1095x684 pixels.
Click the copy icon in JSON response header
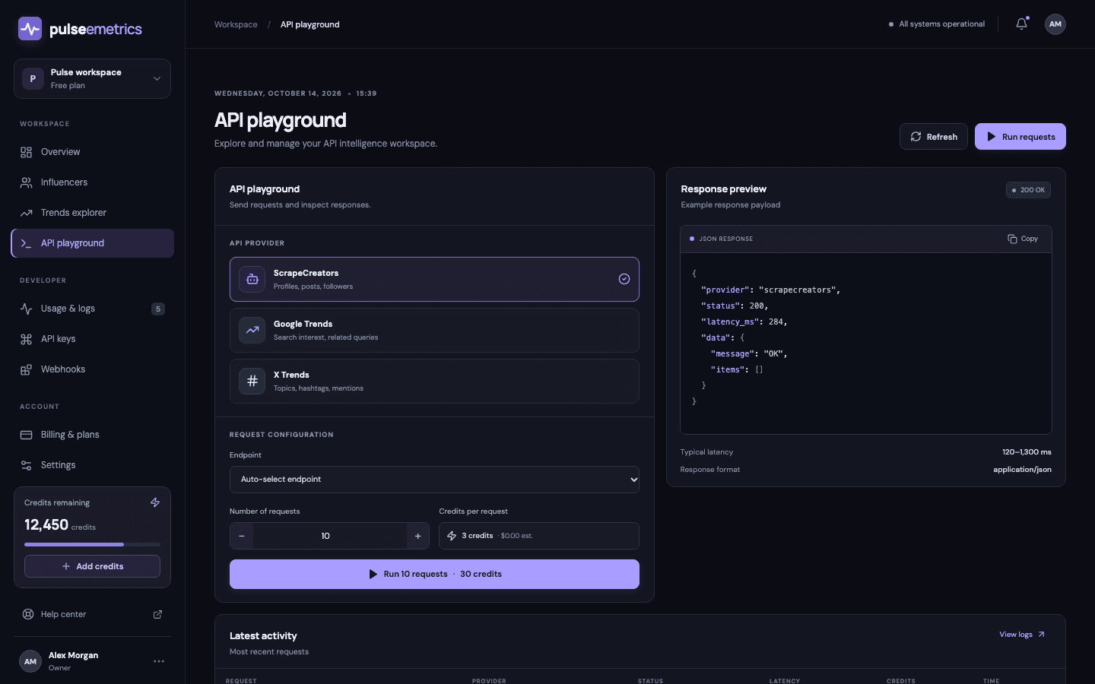pos(1012,239)
